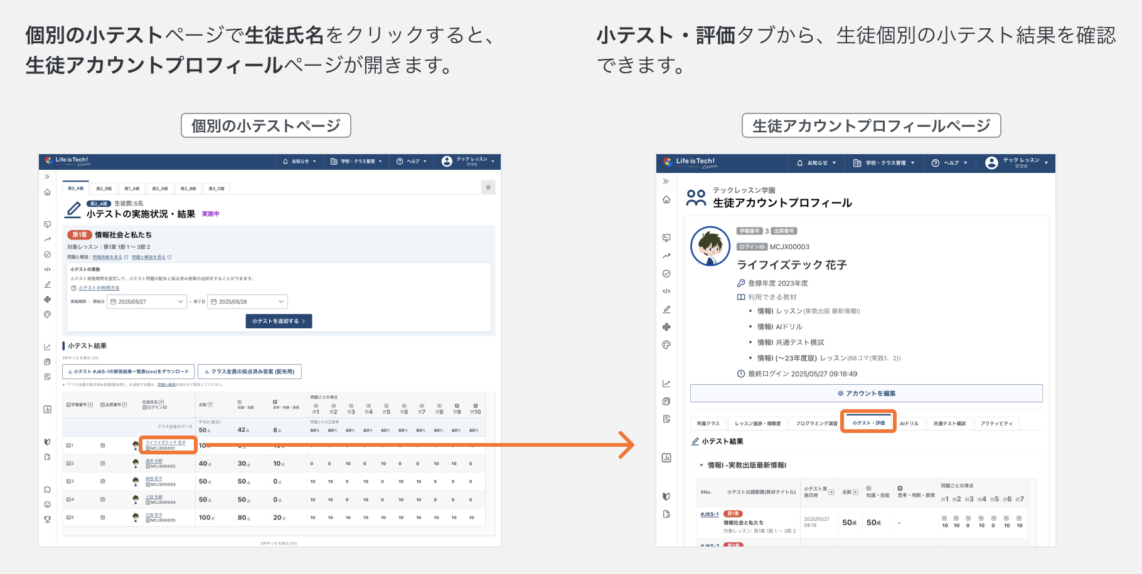Open the 所属クラス profile tab
Viewport: 1142px width, 574px height.
click(708, 424)
